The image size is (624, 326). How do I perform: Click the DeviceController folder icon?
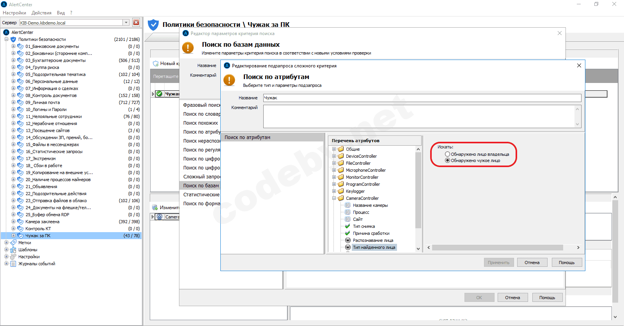point(341,156)
